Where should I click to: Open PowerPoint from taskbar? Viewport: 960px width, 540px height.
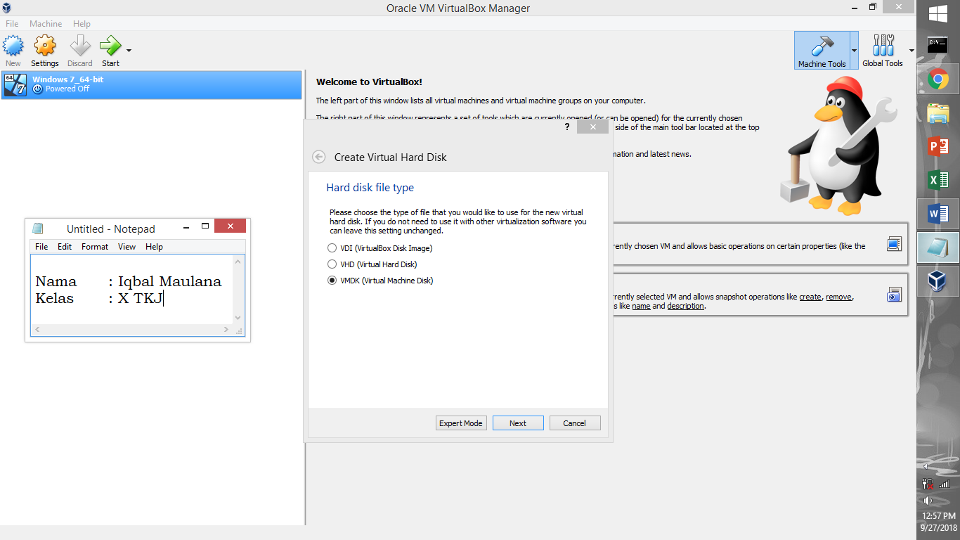pos(938,147)
